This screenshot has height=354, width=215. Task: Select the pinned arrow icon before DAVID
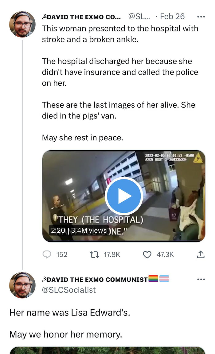point(44,17)
